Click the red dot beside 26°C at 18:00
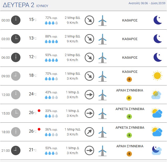 pos(39,129)
